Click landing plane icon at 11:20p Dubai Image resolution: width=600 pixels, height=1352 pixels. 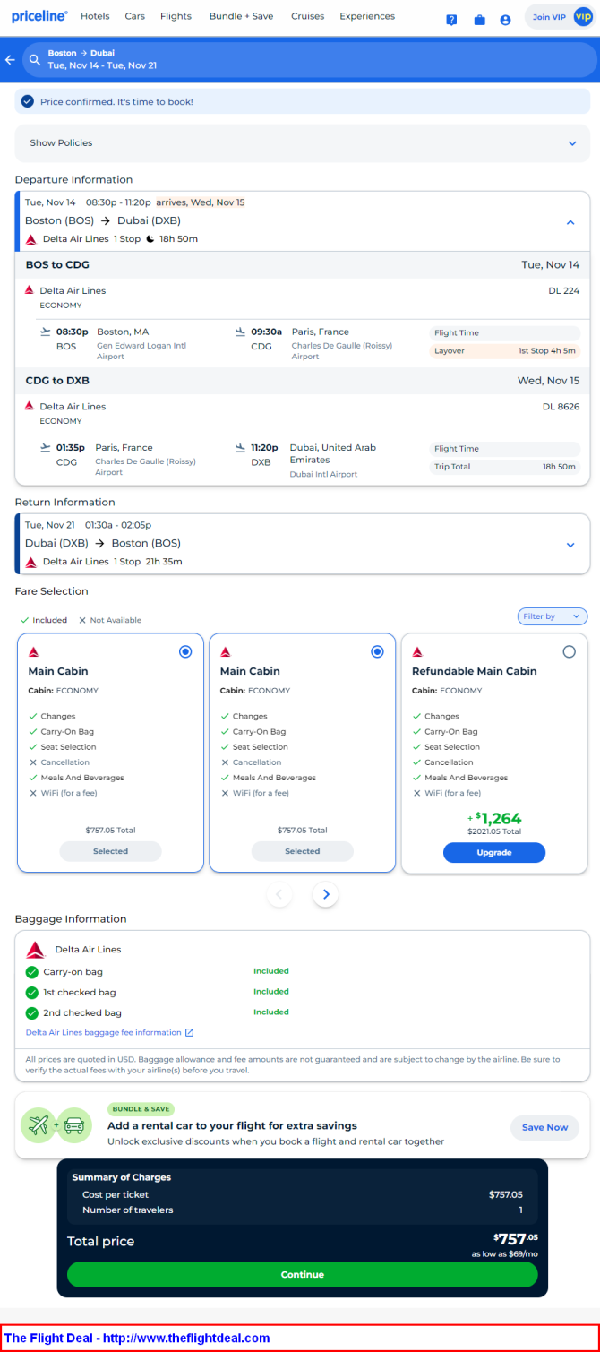pos(240,447)
